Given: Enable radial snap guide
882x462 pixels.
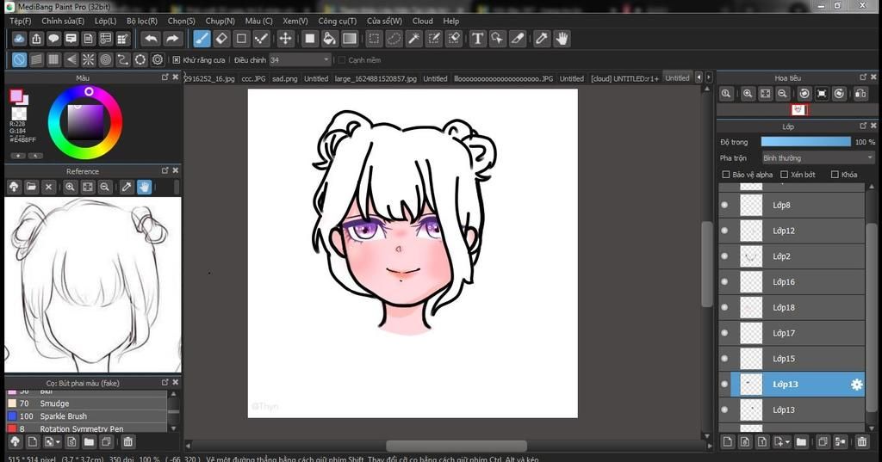Looking at the screenshot, I should (x=89, y=59).
